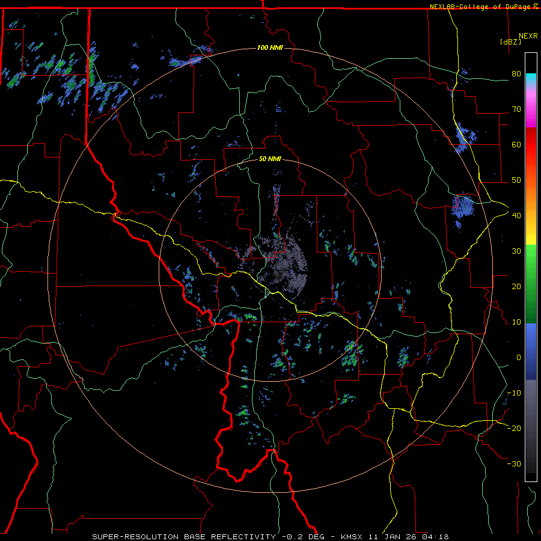Click the "NEXLAB-College of DuPage" header text

coord(480,7)
